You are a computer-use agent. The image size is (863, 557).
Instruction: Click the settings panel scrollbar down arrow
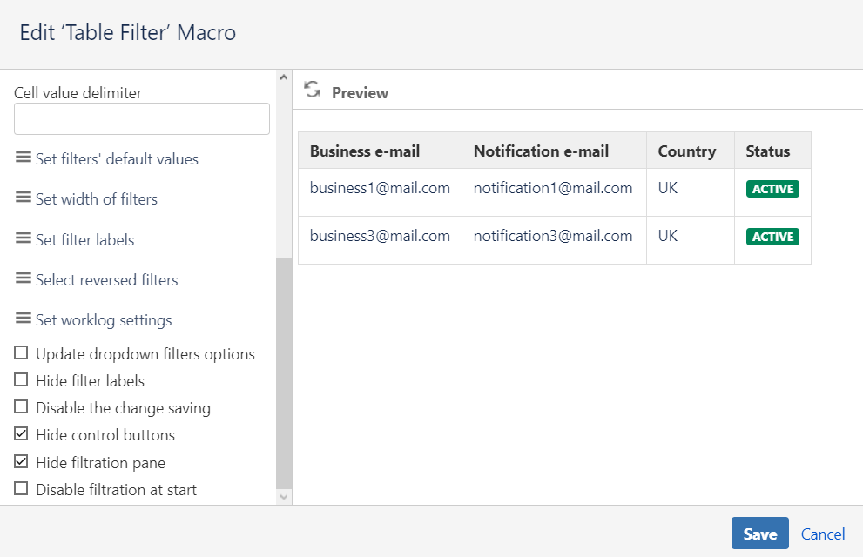tap(282, 496)
